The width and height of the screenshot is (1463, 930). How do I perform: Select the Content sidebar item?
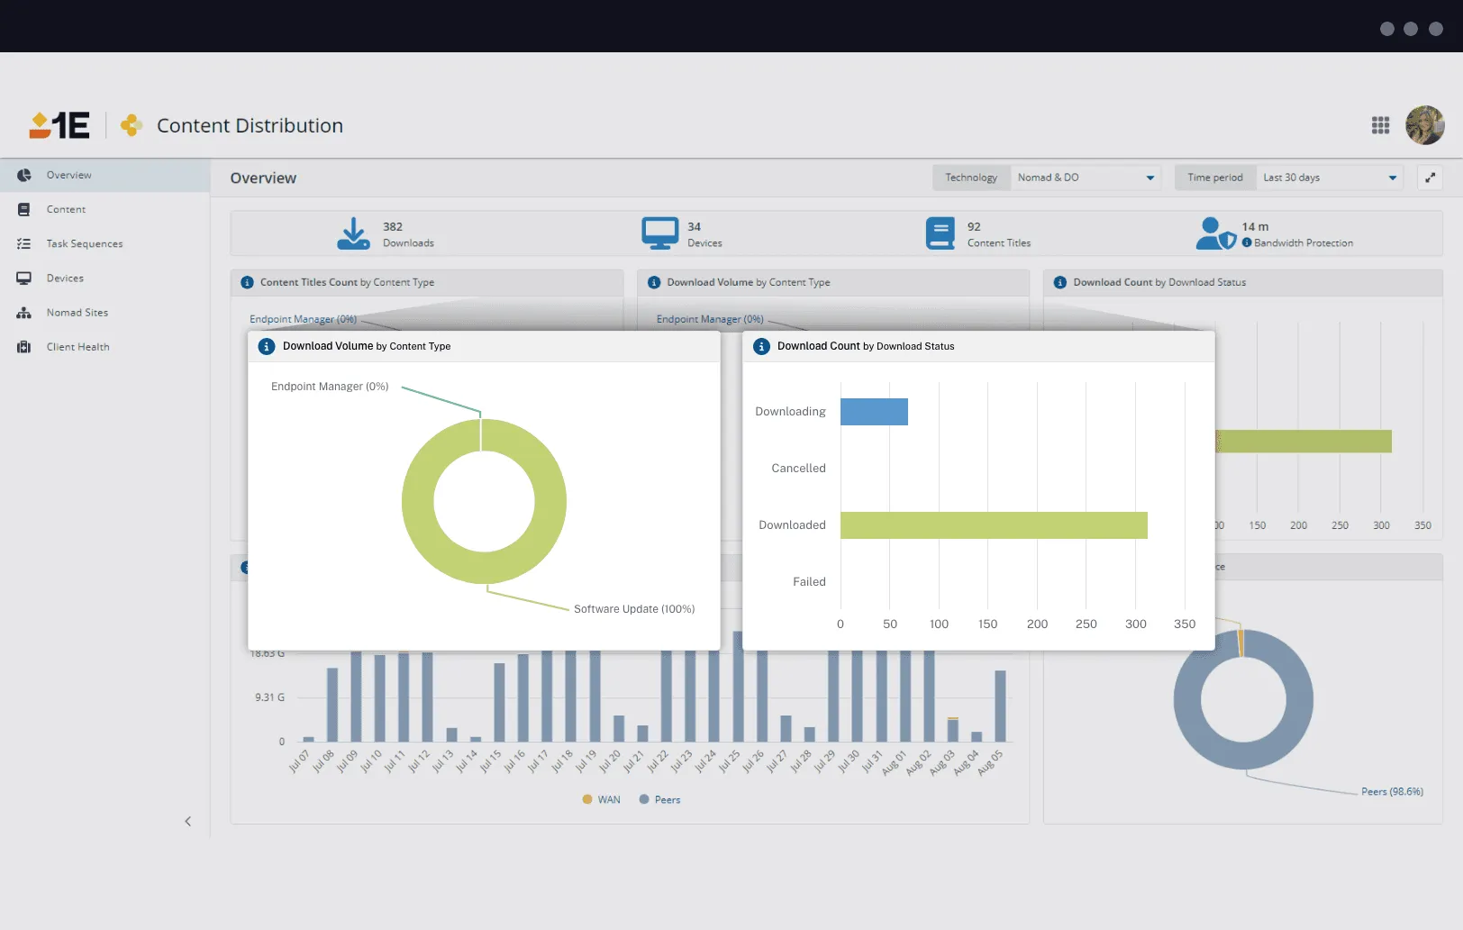66,209
